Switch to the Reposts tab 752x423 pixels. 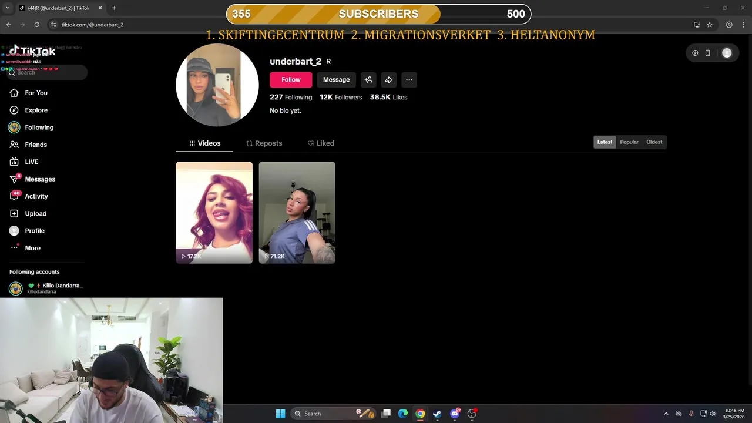(264, 143)
